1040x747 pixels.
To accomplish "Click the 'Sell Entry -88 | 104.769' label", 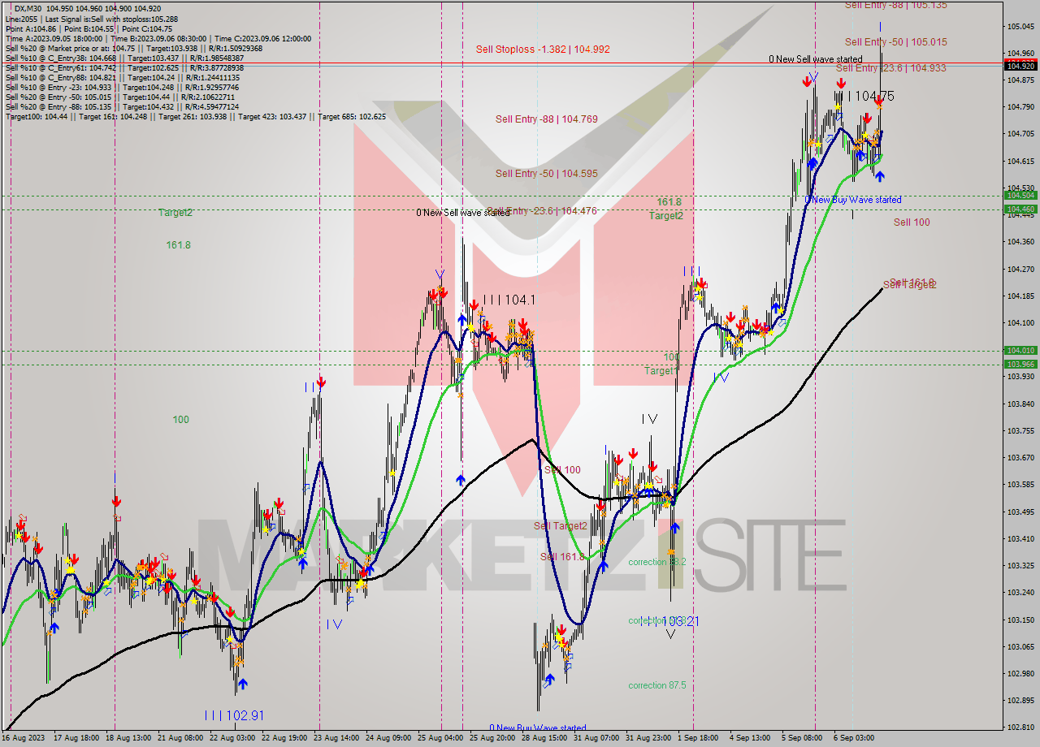I will pos(547,119).
